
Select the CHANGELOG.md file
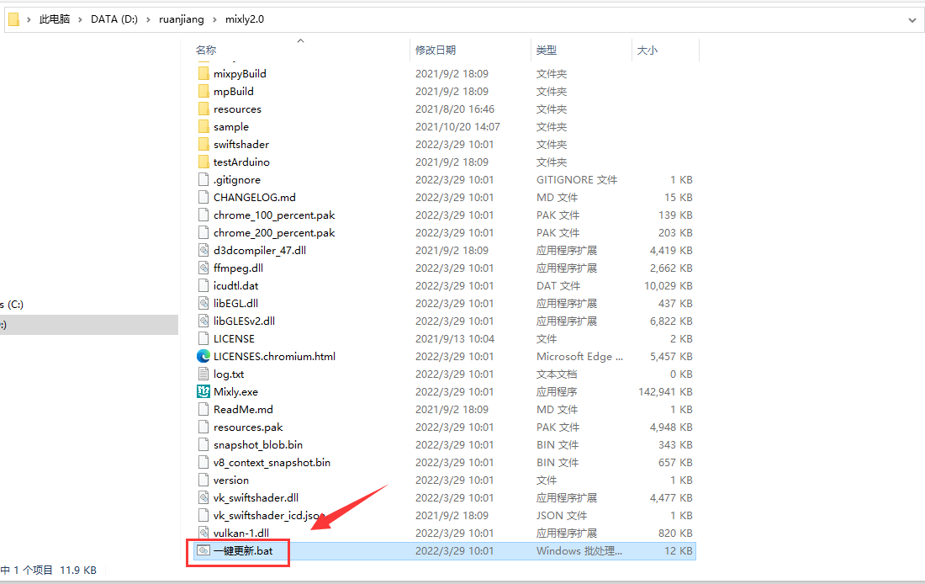pyautogui.click(x=254, y=197)
